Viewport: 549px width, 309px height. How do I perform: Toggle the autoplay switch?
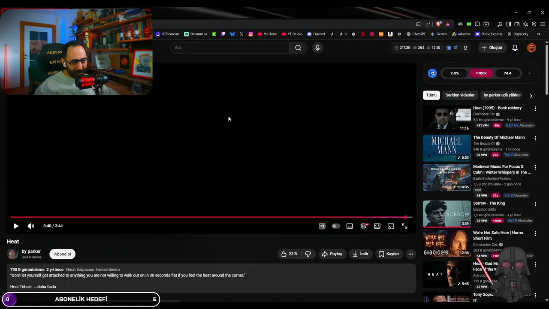[336, 226]
